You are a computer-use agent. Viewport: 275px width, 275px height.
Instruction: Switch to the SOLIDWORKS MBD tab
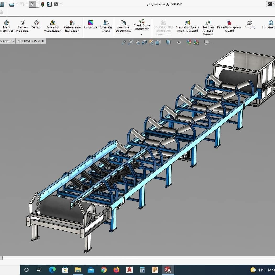(x=31, y=41)
